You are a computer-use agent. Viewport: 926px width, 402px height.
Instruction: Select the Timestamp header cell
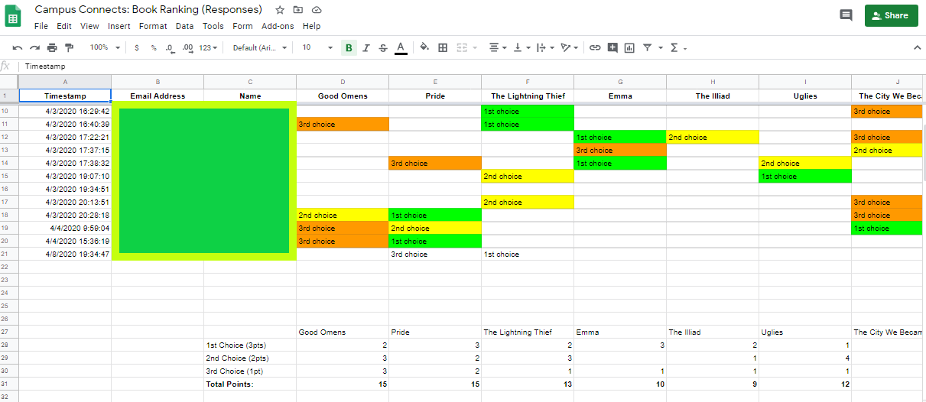pos(65,96)
